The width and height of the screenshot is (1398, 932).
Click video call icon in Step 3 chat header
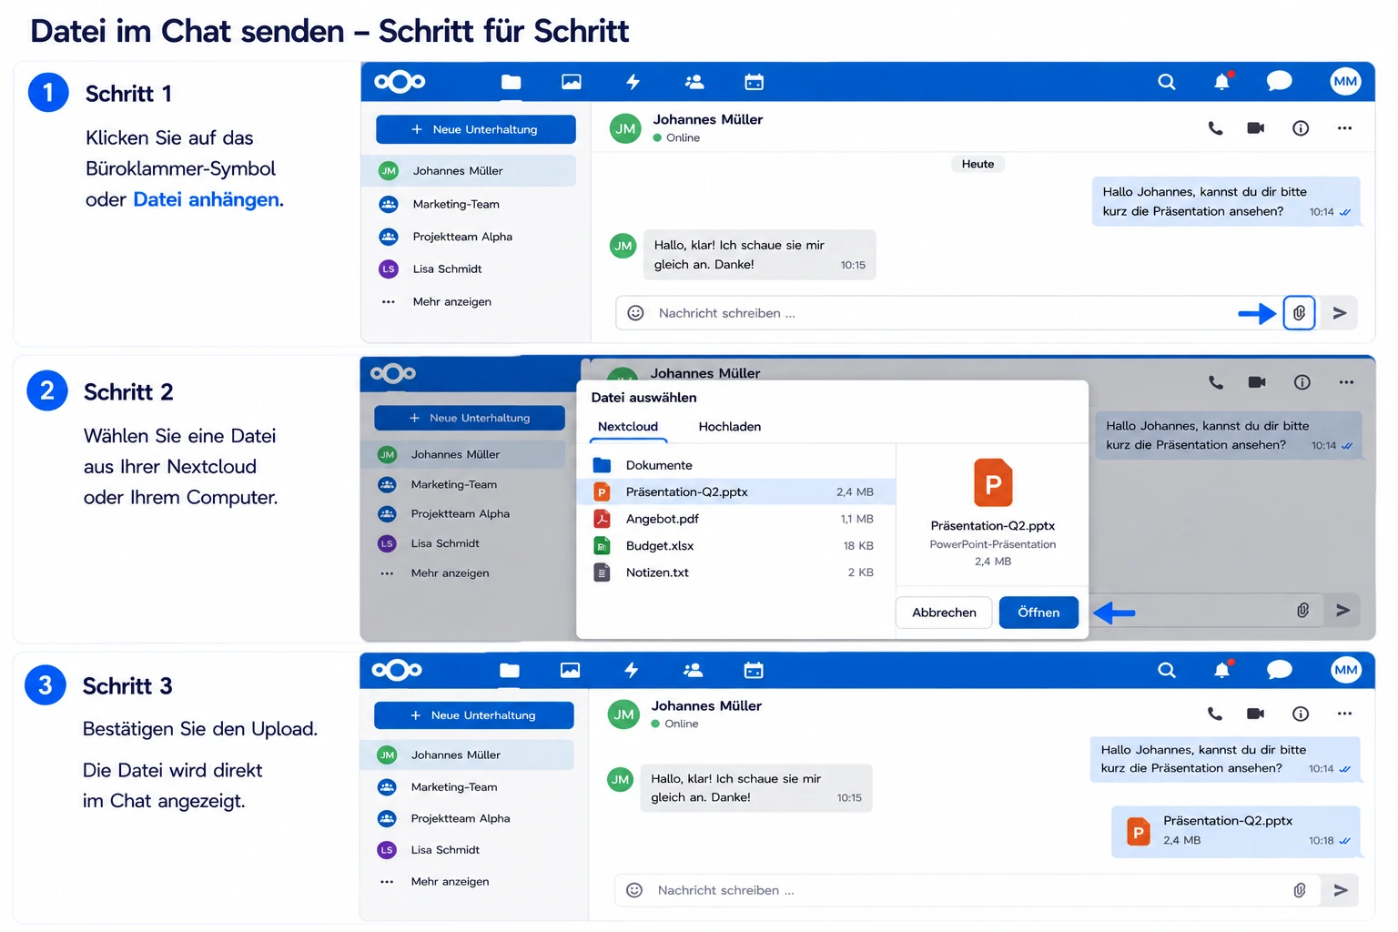click(x=1255, y=714)
